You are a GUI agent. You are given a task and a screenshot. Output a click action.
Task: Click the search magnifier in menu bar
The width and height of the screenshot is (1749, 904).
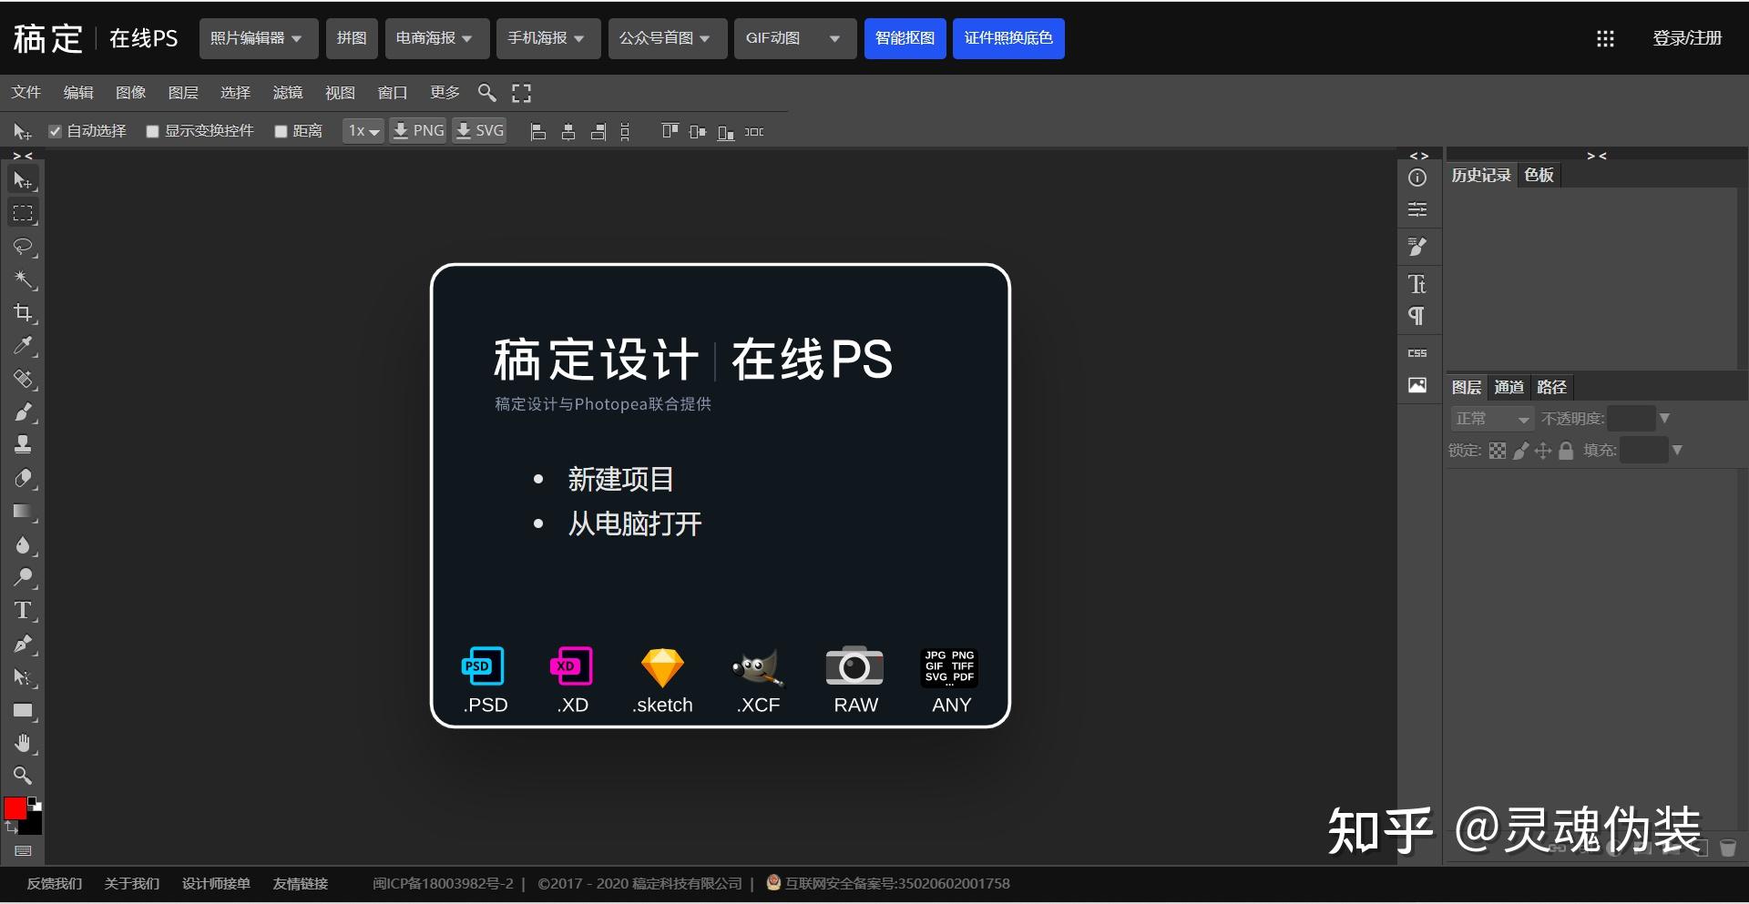click(x=487, y=93)
